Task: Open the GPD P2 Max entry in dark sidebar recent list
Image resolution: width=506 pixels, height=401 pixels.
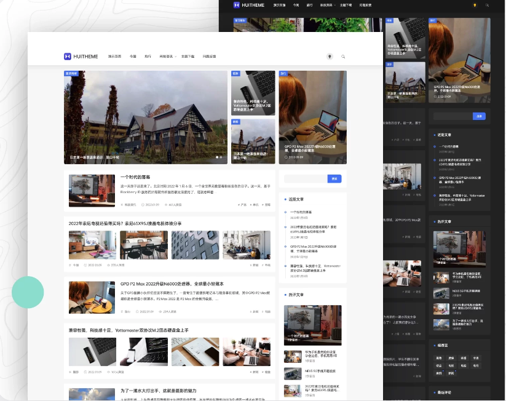Action: (460, 180)
